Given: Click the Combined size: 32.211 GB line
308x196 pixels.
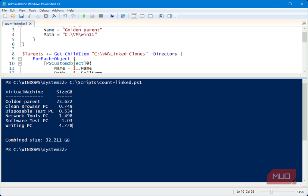Looking at the screenshot, I should (37, 140).
